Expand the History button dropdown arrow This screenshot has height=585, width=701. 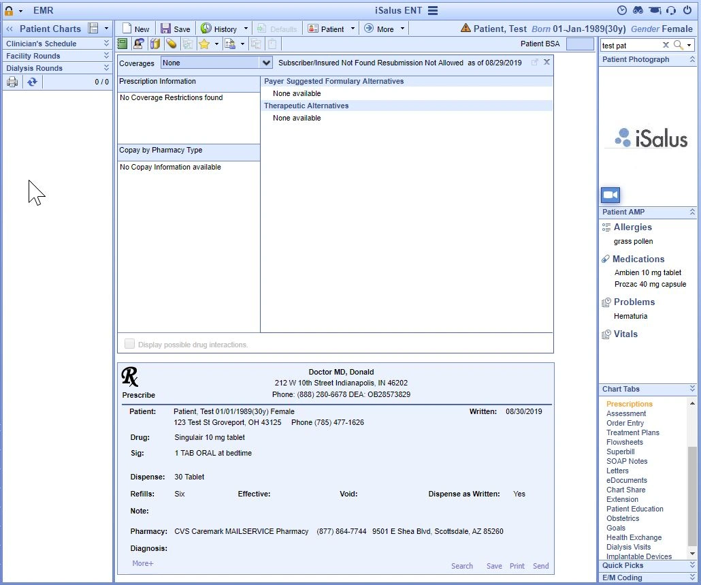coord(245,28)
